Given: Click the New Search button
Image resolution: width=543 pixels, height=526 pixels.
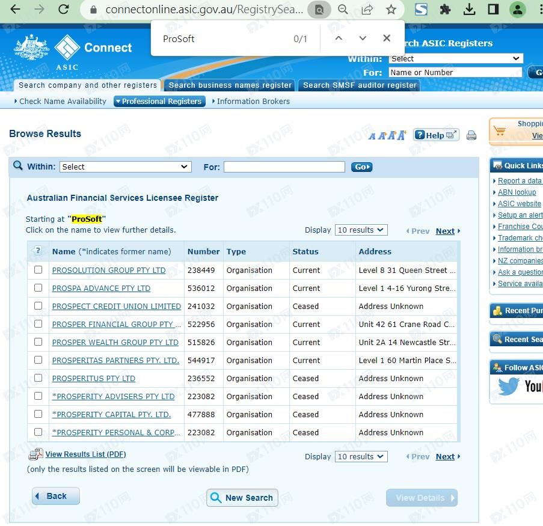Looking at the screenshot, I should point(242,498).
